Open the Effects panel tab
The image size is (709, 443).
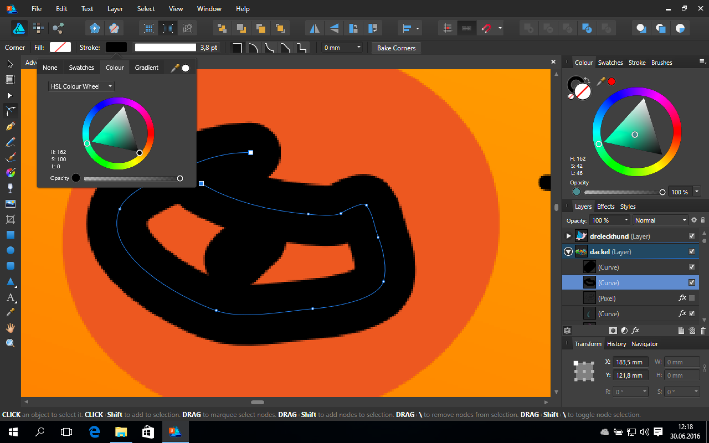606,206
